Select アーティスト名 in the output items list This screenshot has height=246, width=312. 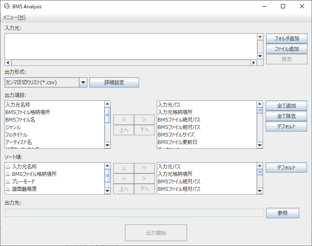(55, 142)
